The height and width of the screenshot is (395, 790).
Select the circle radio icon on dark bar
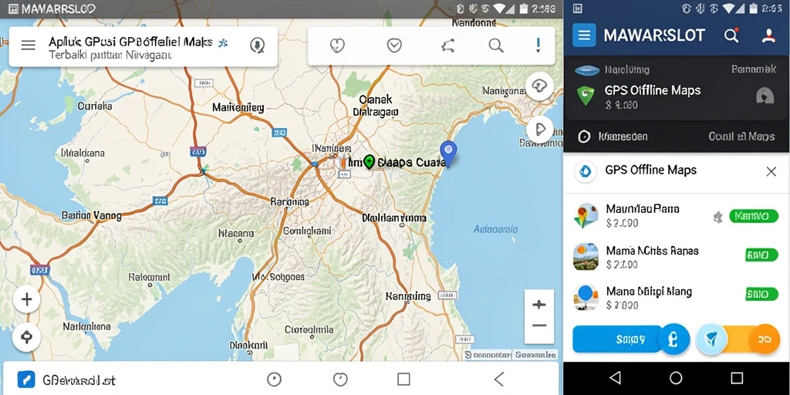point(584,137)
